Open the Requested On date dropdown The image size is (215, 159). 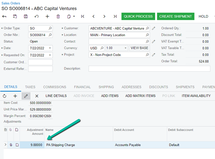(x=50, y=55)
